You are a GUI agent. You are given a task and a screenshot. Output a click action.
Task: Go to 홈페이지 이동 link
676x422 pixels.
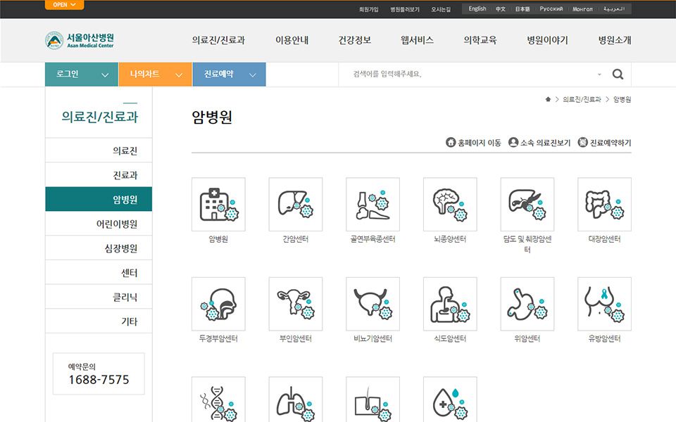click(474, 143)
